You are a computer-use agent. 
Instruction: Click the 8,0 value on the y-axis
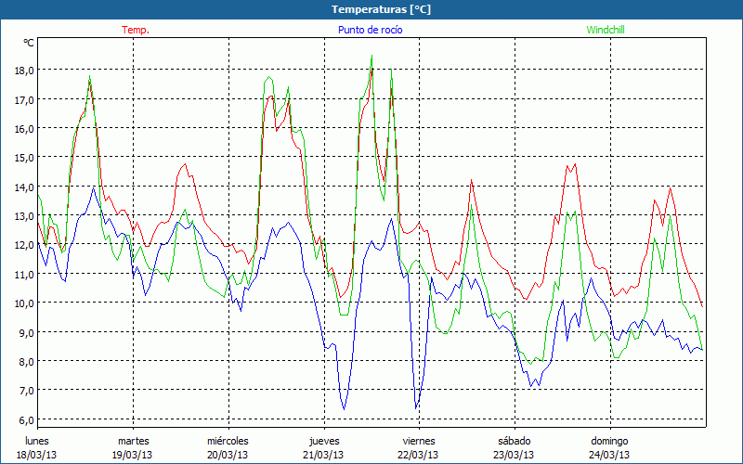(24, 362)
